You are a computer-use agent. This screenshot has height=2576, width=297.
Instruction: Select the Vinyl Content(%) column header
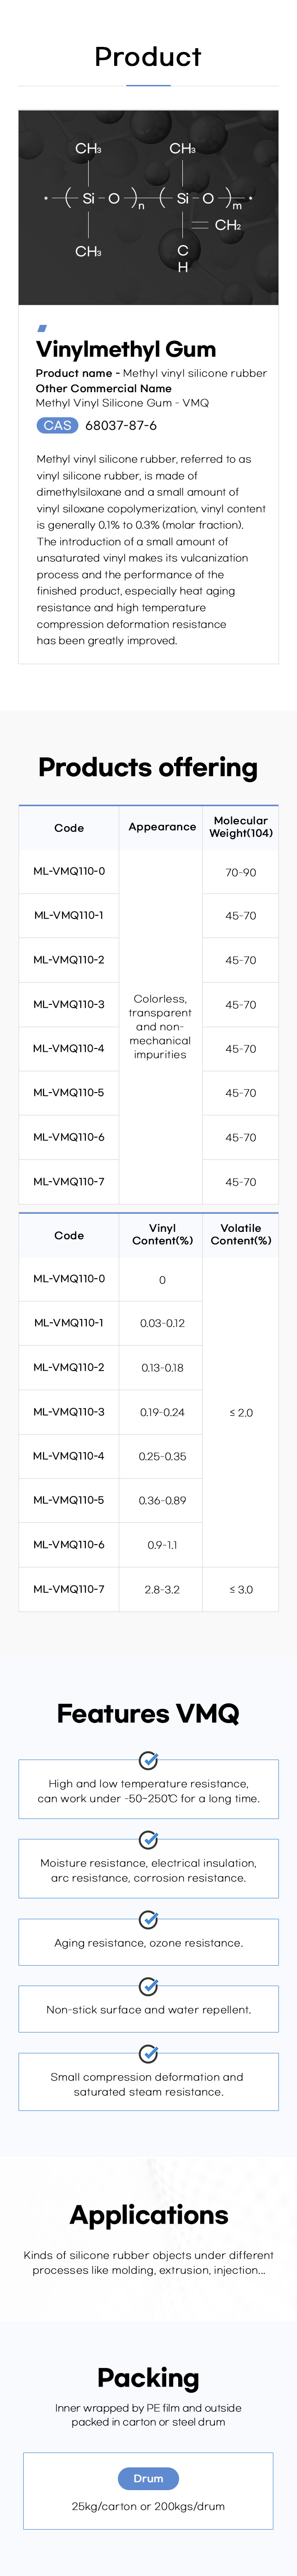(162, 1234)
